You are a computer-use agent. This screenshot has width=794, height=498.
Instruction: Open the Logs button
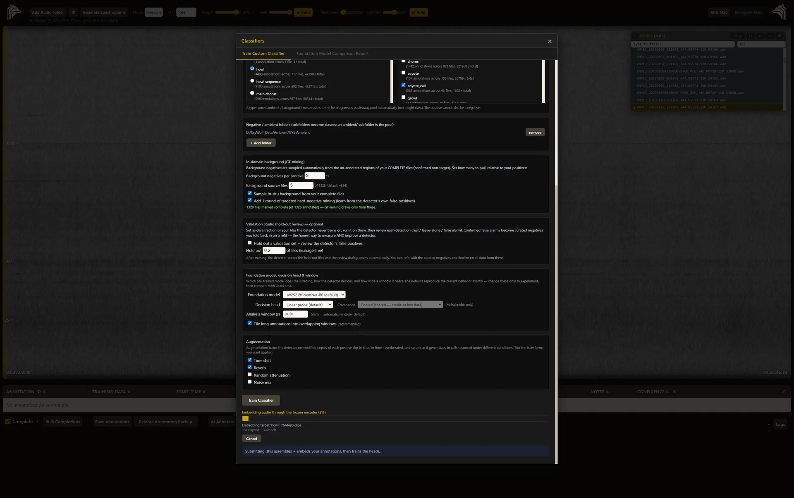pos(780,424)
